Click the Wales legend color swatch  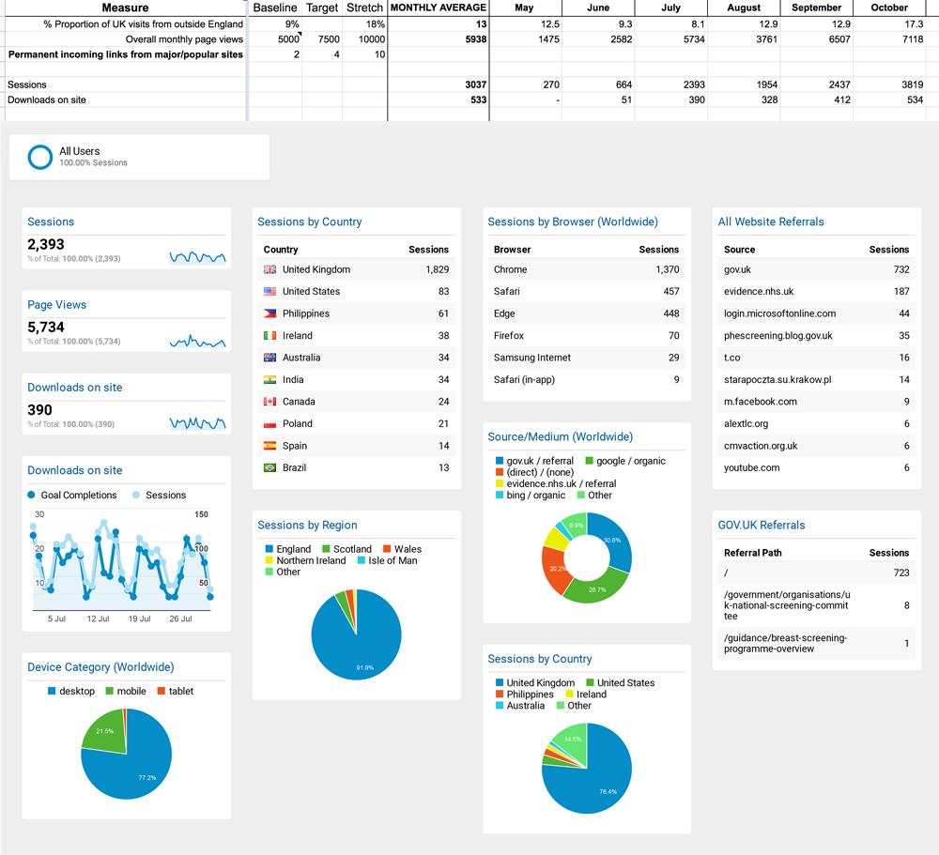click(387, 549)
